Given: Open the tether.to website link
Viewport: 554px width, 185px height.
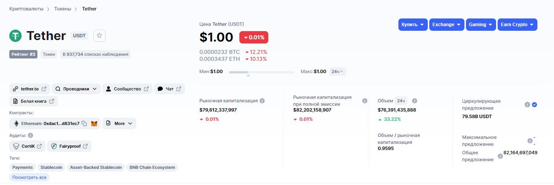Looking at the screenshot, I should coord(30,89).
